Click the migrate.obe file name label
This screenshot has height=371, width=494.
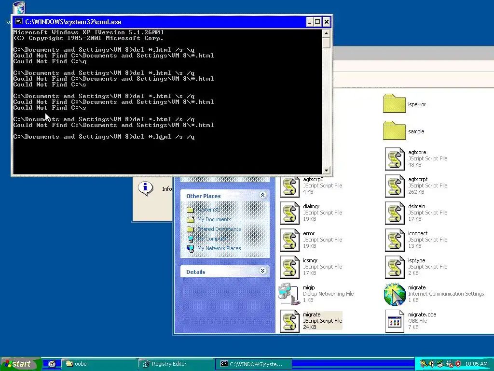point(422,314)
